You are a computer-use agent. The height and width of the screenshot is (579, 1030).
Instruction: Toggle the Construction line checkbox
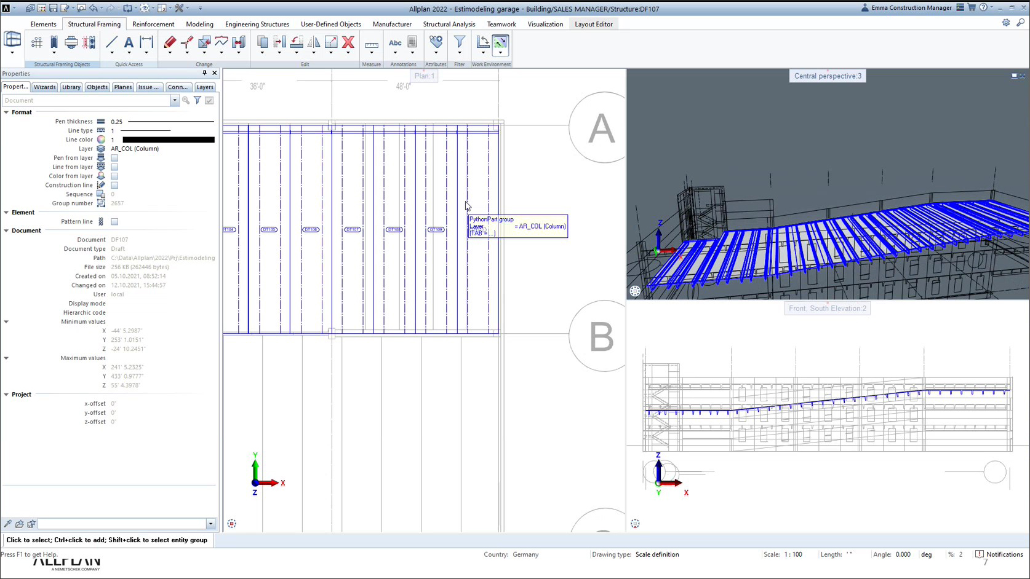[x=114, y=185]
